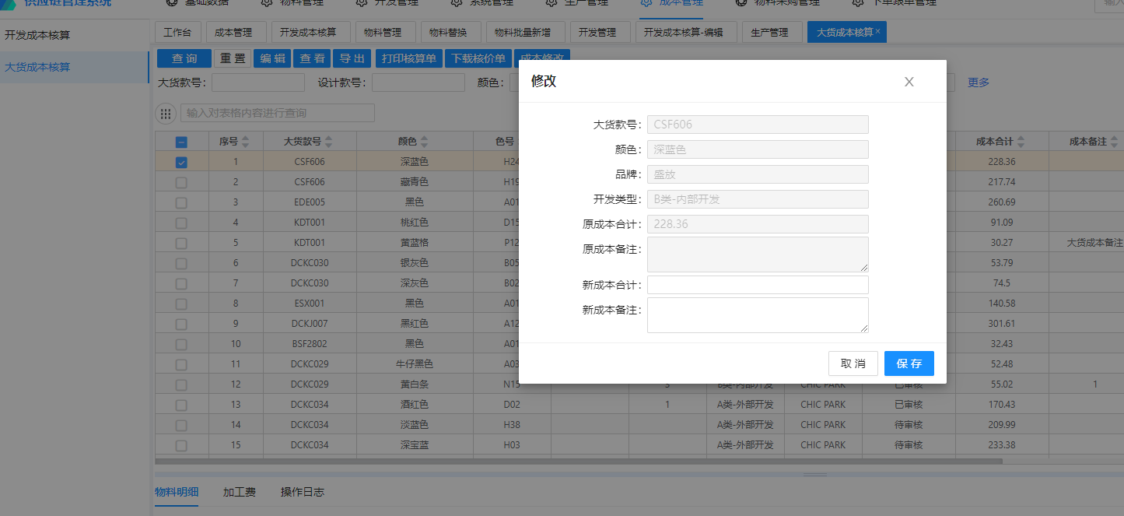Switch to the 加工费 bottom tab
1124x516 pixels.
[x=240, y=492]
